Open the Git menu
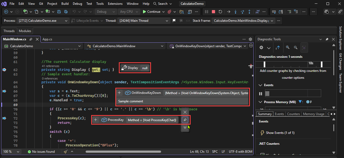 click(x=41, y=4)
